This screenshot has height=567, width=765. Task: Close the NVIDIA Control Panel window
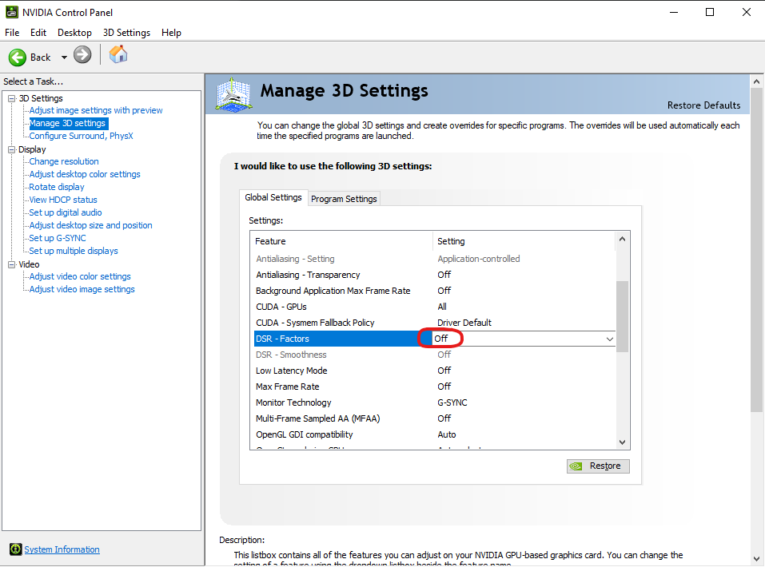click(x=747, y=12)
